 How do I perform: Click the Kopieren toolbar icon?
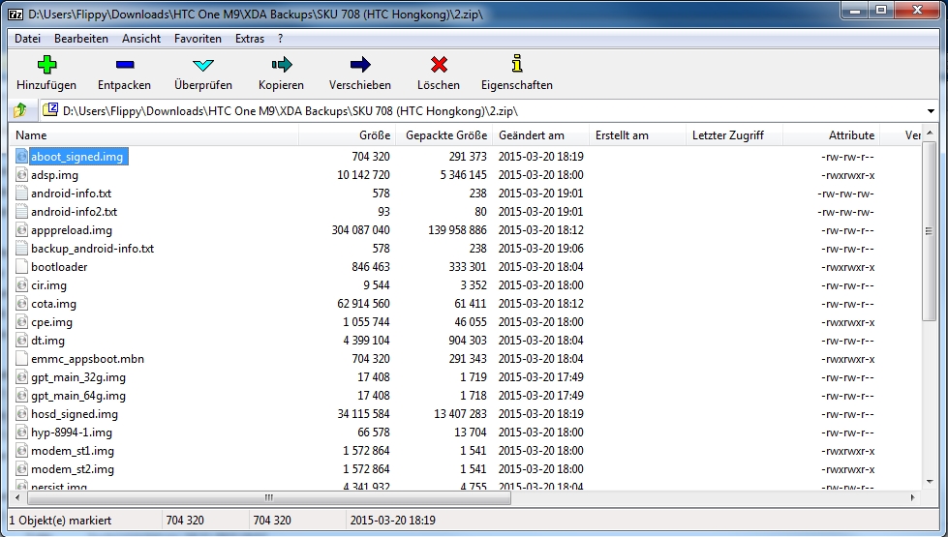(x=281, y=66)
